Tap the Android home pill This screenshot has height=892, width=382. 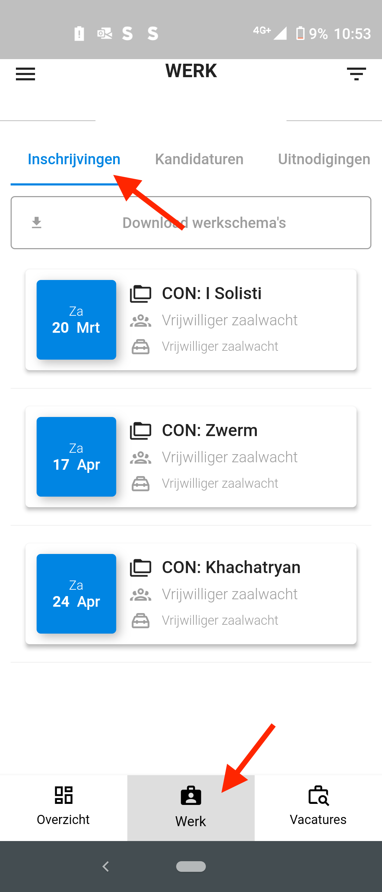[191, 867]
